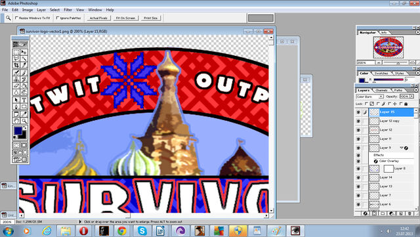Select the Blur tool
The height and width of the screenshot is (237, 420).
point(16,93)
